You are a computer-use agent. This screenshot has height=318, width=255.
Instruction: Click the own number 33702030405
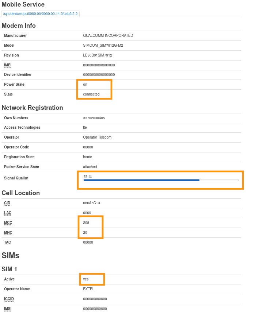pos(94,118)
